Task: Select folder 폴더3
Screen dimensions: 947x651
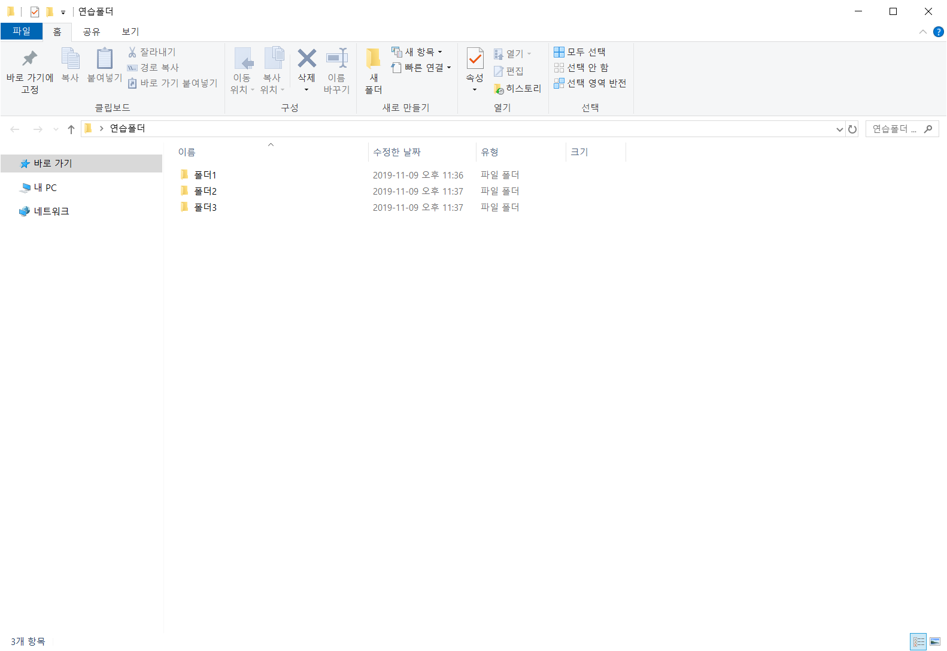Action: click(x=205, y=207)
